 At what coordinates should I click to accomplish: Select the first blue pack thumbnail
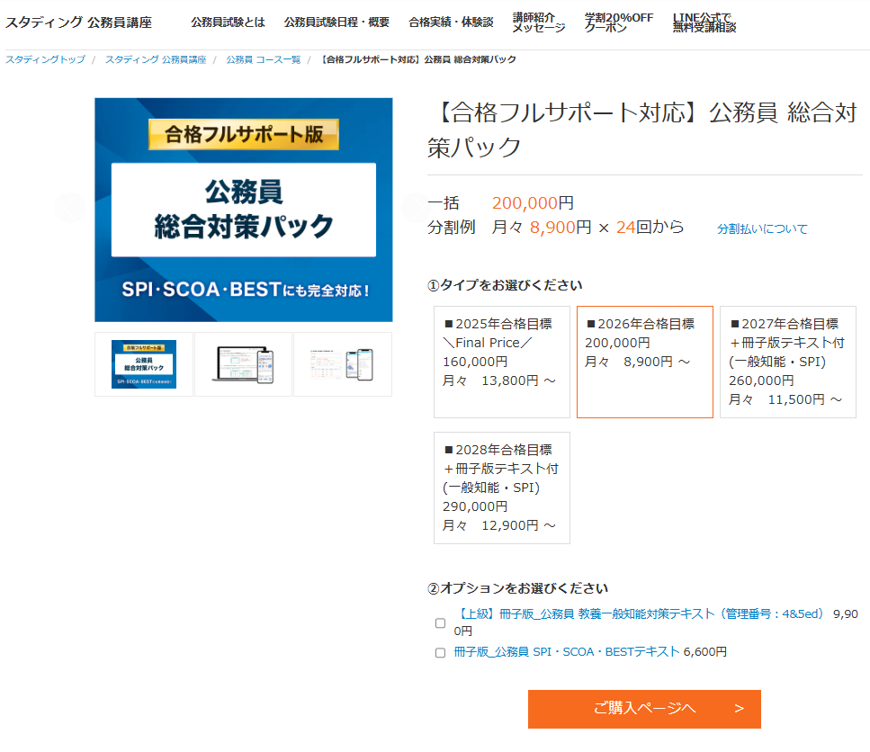[x=144, y=364]
